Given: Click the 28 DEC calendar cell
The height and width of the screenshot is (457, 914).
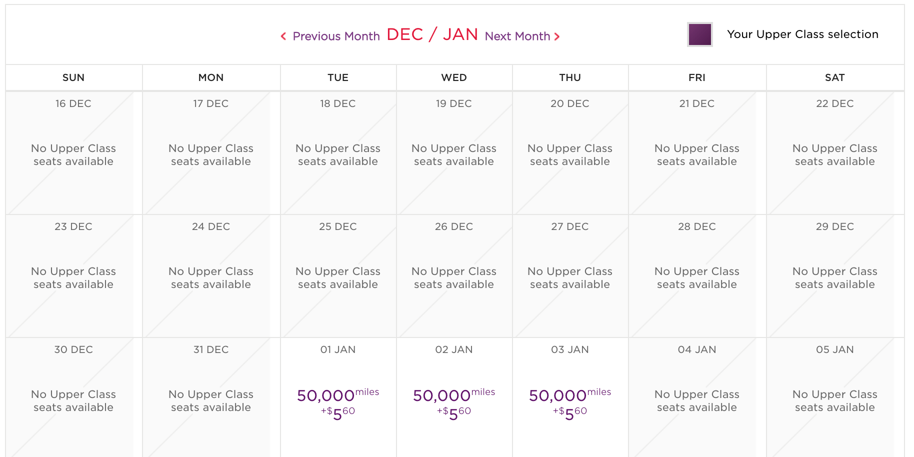Looking at the screenshot, I should (697, 276).
